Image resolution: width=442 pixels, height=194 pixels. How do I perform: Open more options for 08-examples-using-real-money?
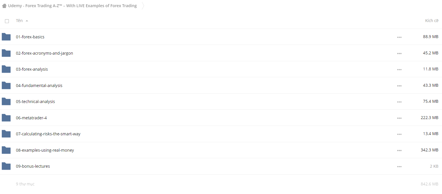(399, 151)
